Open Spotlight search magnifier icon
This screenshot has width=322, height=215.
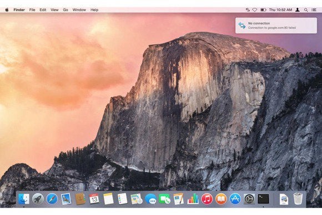pos(306,9)
